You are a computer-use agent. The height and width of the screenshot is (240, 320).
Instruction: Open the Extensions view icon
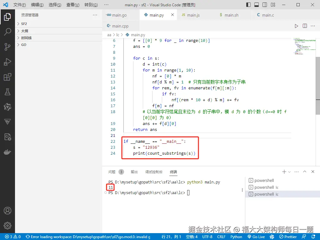click(x=7, y=77)
